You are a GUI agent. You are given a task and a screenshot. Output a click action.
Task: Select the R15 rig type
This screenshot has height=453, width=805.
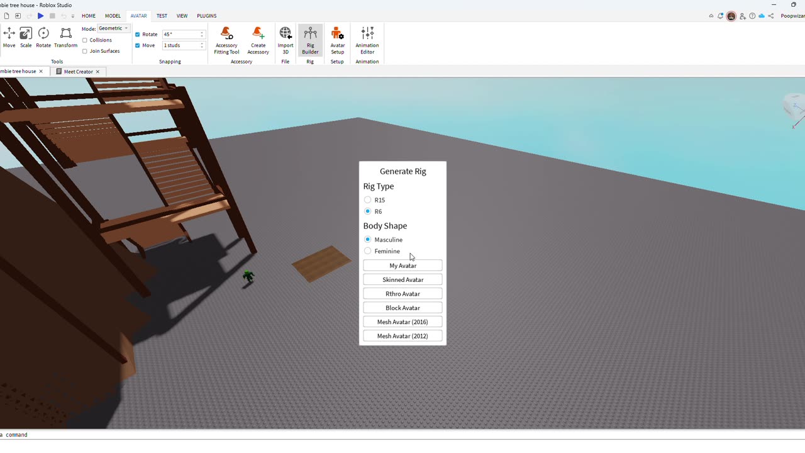click(x=368, y=200)
